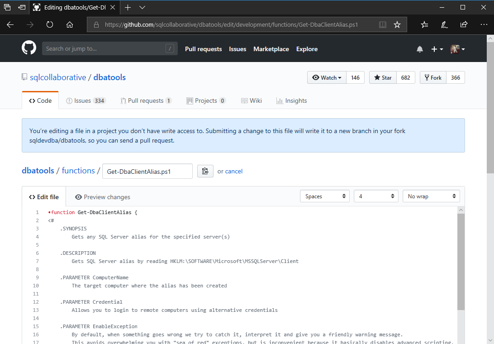Expand the create new plus menu

437,49
